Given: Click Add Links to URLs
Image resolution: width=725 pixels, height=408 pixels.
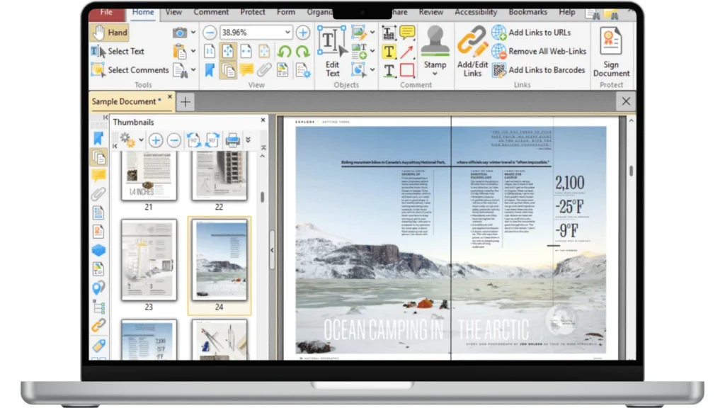Looking at the screenshot, I should [539, 33].
